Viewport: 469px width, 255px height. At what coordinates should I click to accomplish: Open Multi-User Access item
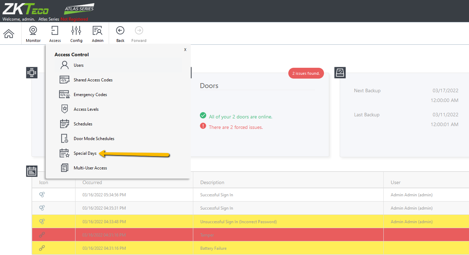(x=118, y=168)
